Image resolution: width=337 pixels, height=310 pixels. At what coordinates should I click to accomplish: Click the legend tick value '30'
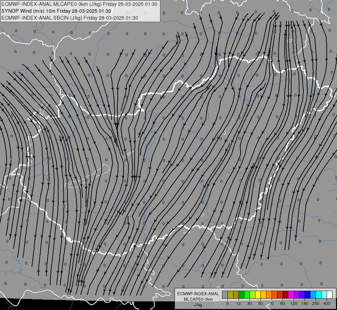(250, 303)
